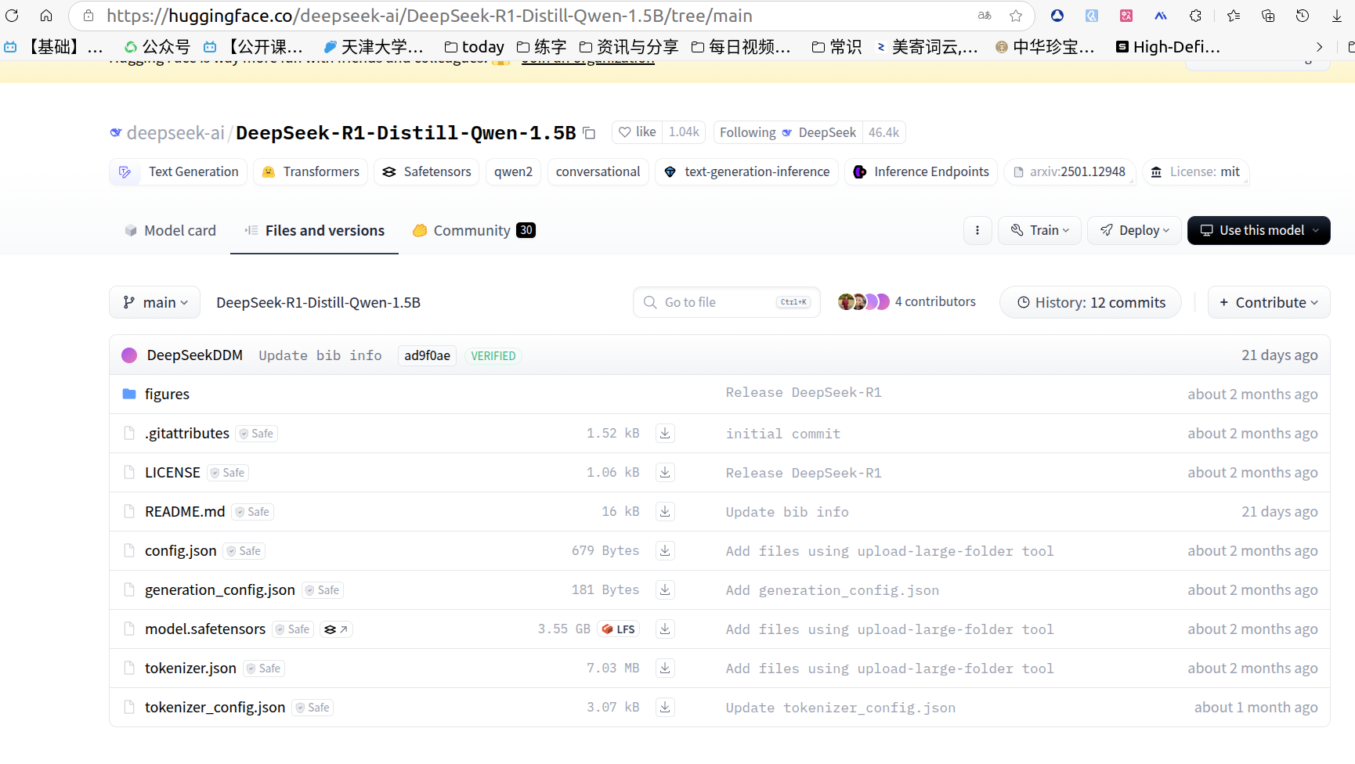Screen dimensions: 1355x764
Task: Download the LICENSE file
Action: [x=665, y=472]
